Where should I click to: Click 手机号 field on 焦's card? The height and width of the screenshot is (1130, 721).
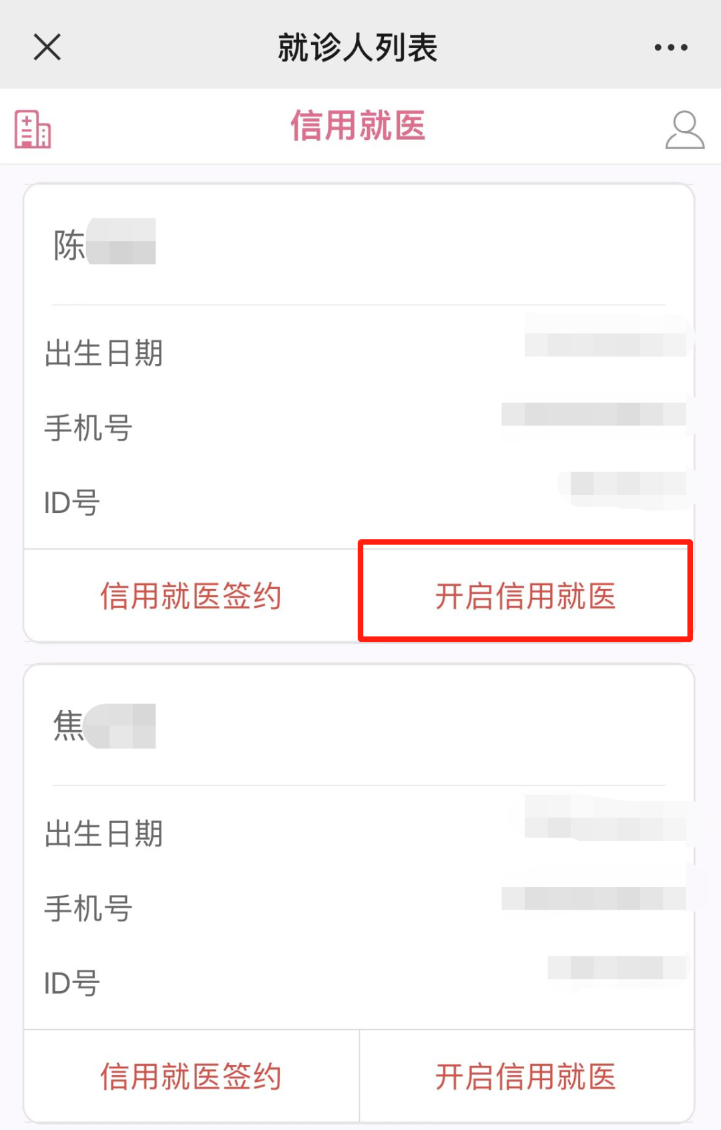coord(87,907)
